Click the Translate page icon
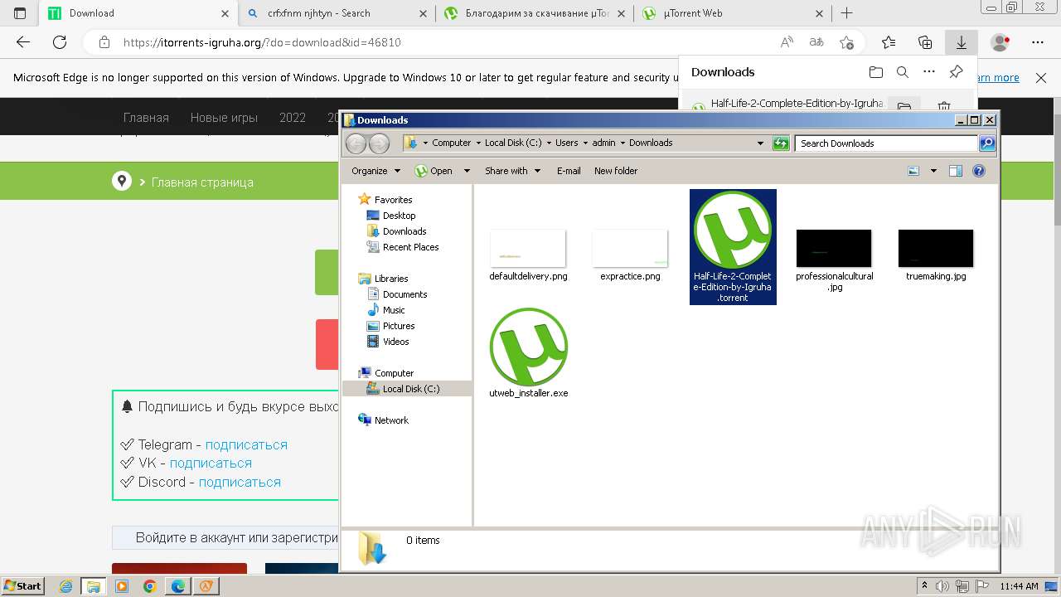This screenshot has width=1061, height=597. 816,42
